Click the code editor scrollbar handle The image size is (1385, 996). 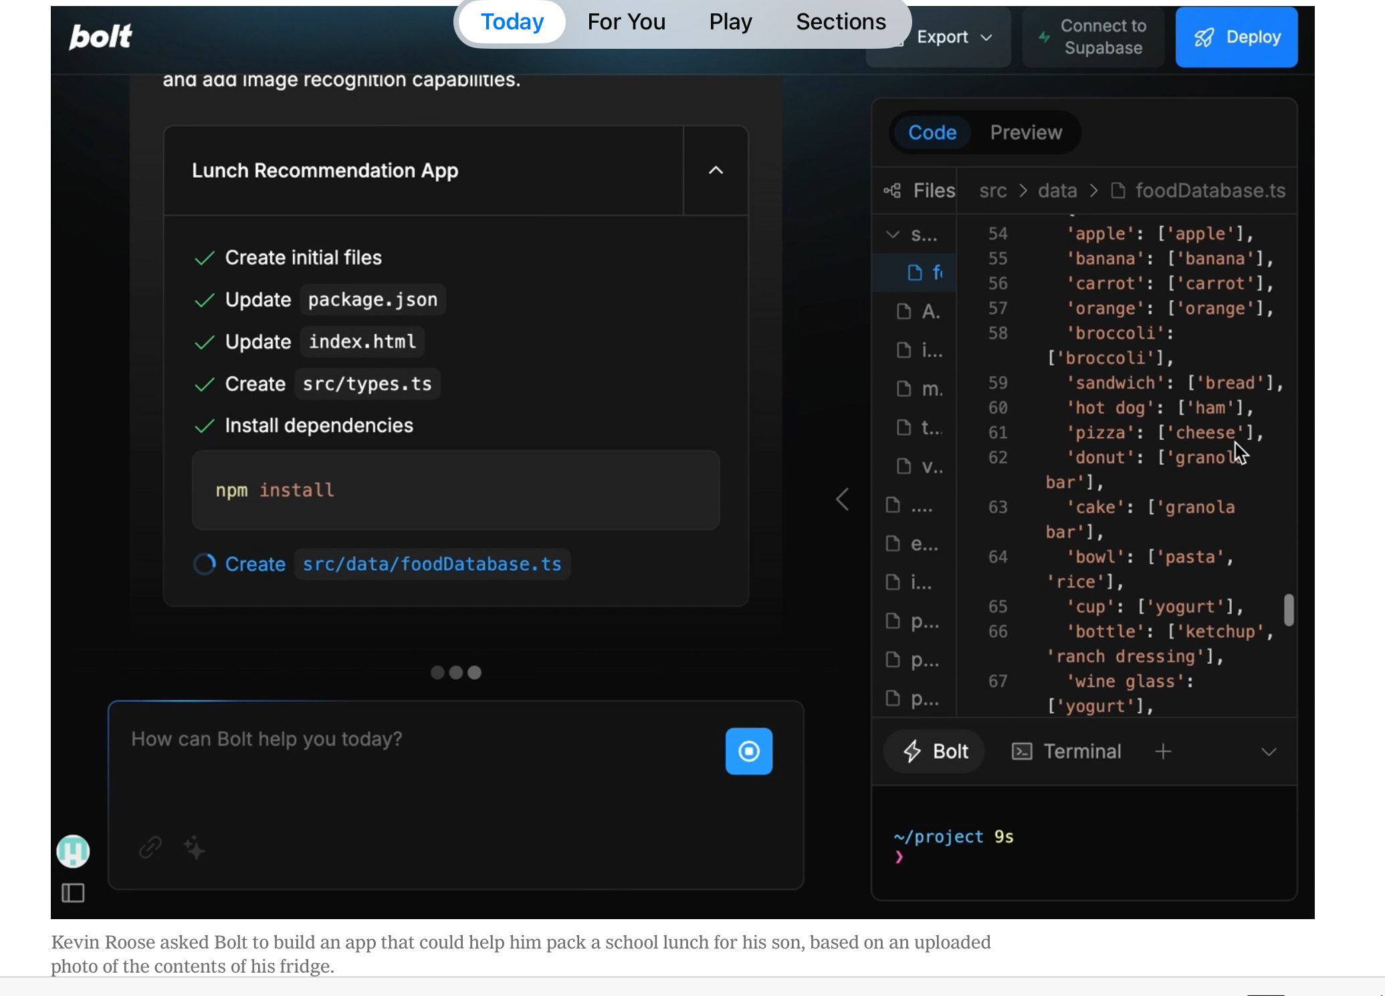click(x=1289, y=610)
